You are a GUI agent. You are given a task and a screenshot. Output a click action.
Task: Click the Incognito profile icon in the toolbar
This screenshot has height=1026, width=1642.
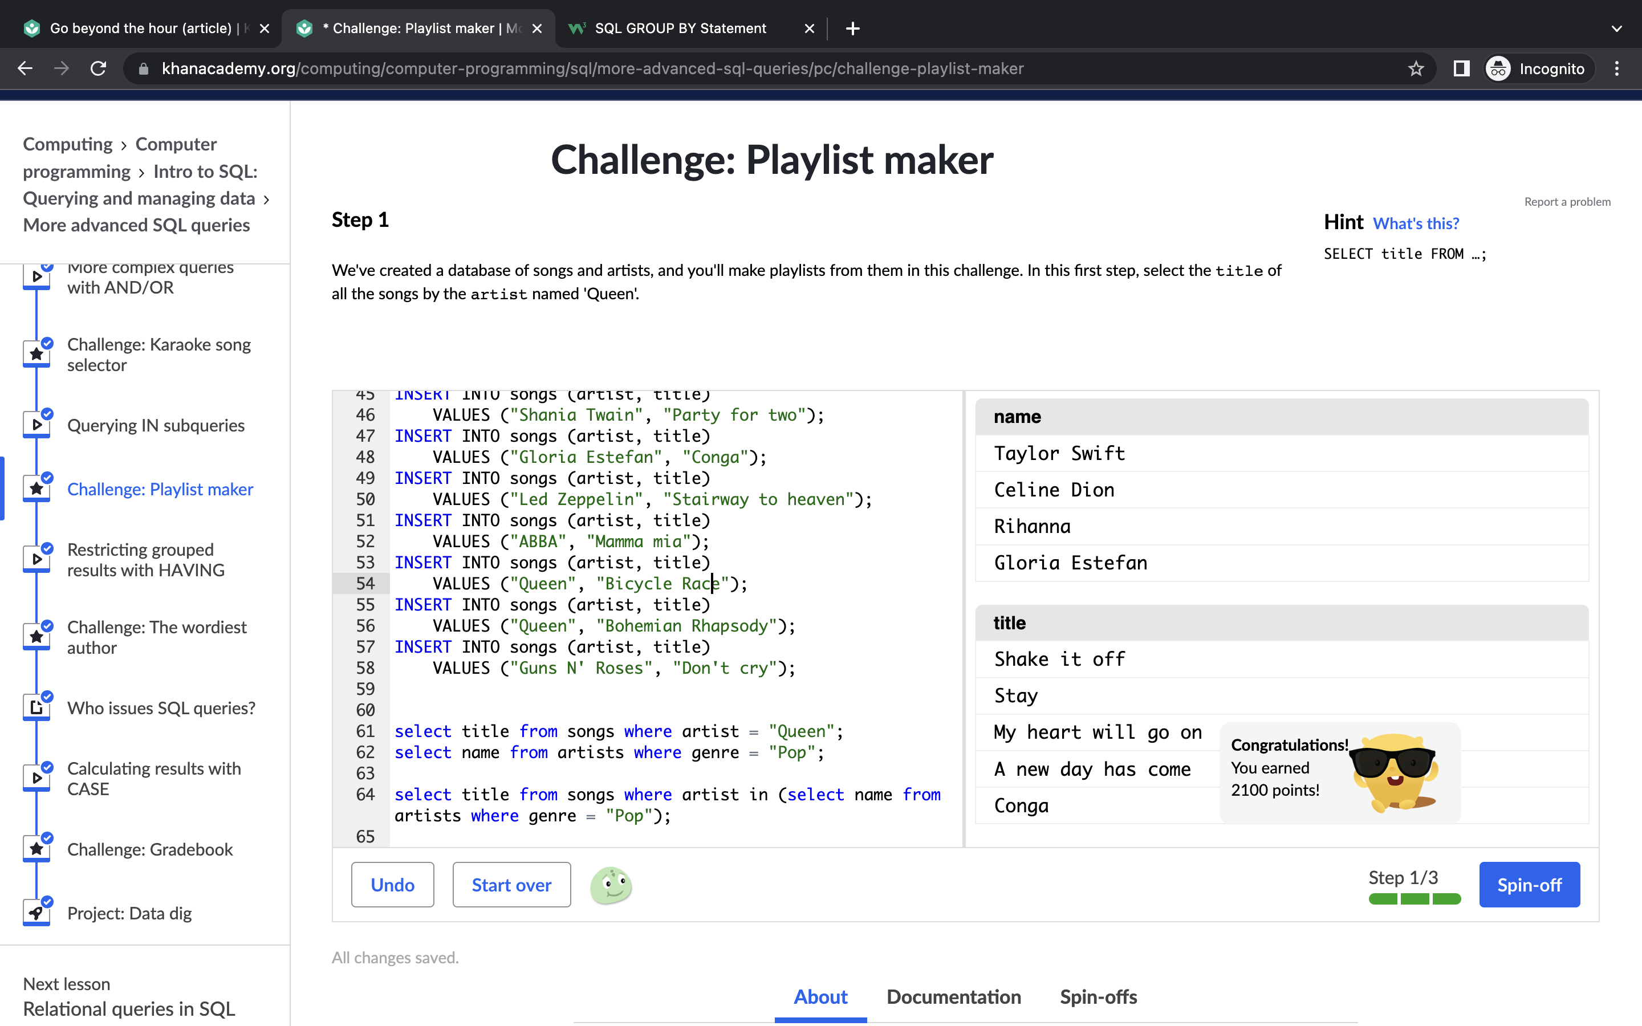[1498, 68]
